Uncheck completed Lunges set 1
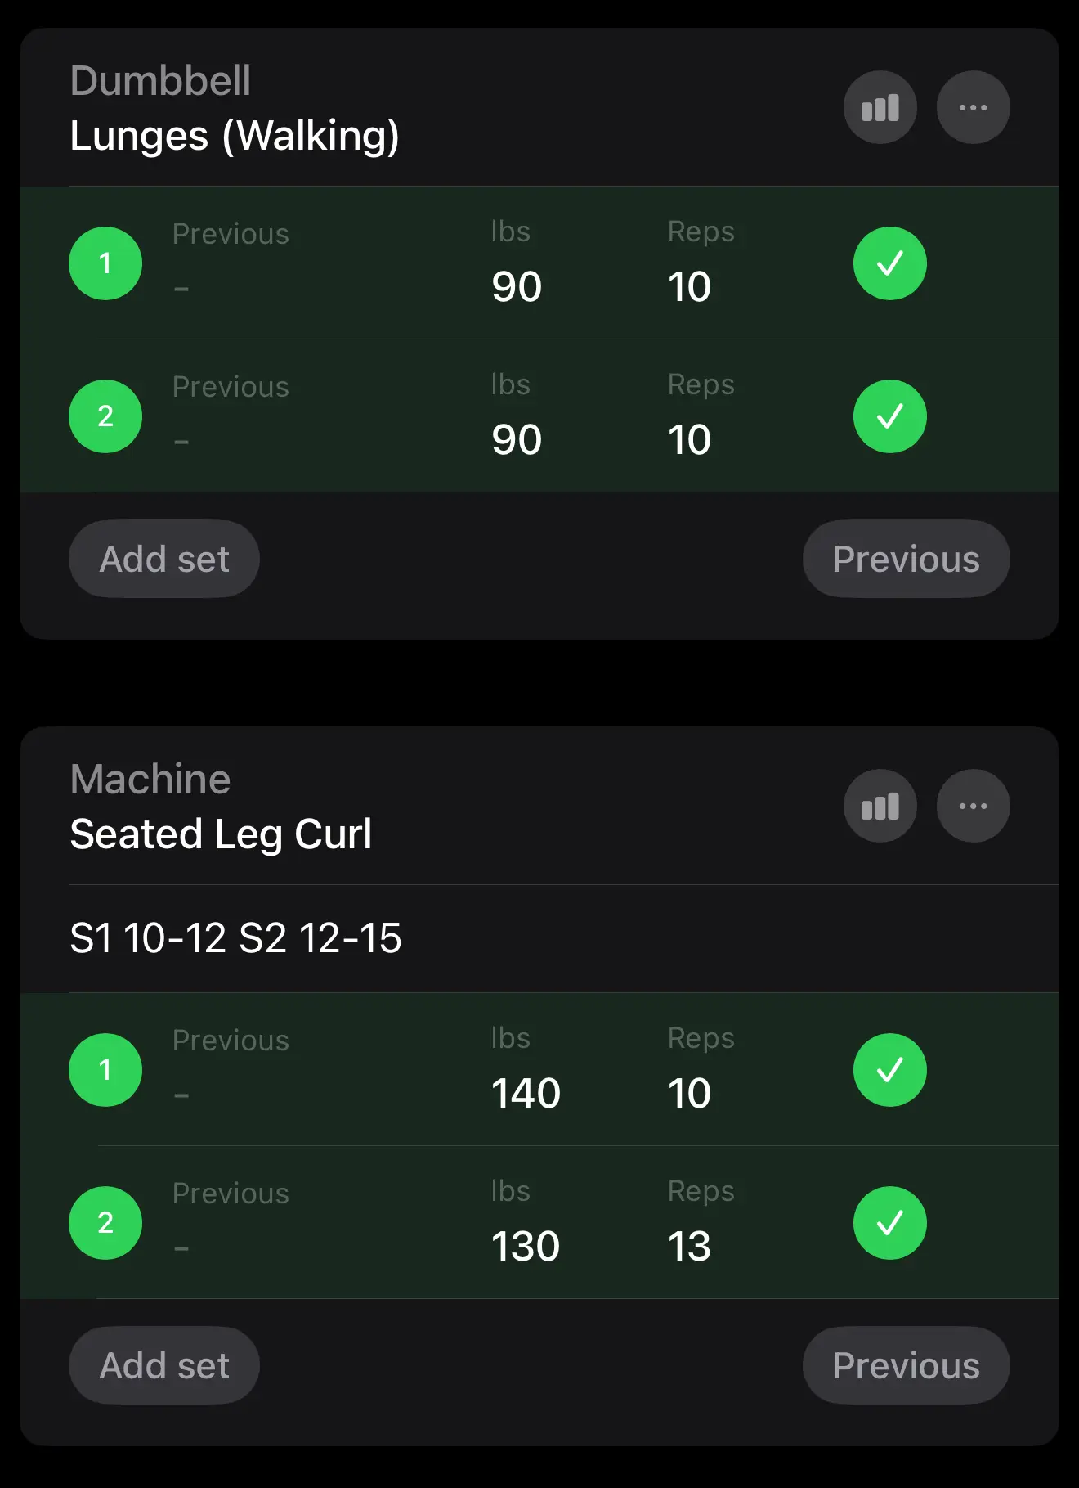This screenshot has height=1488, width=1079. 889,263
